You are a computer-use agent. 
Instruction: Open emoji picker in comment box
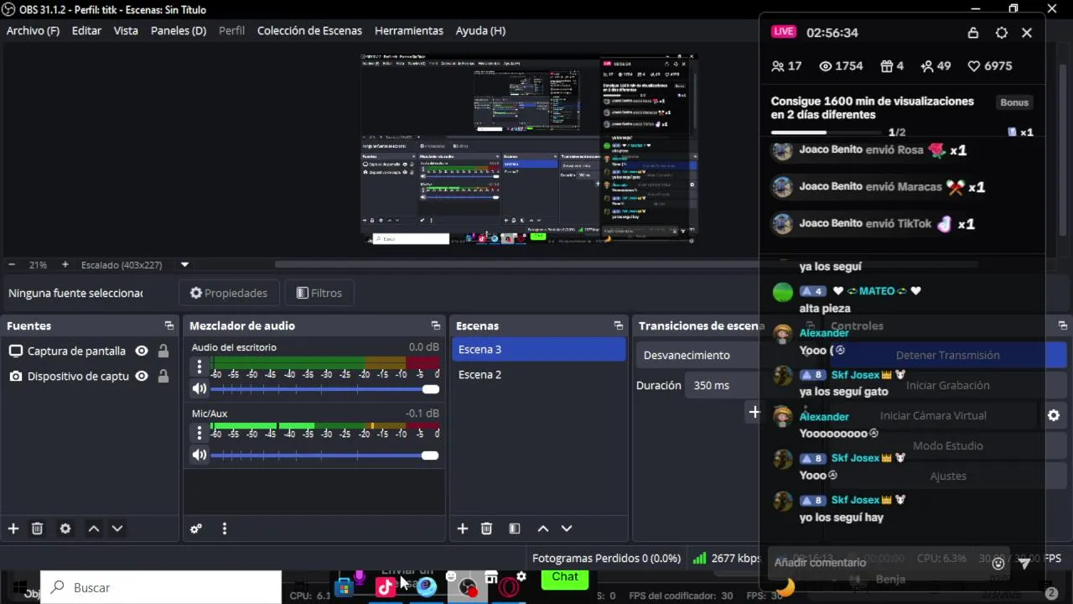[x=998, y=564]
